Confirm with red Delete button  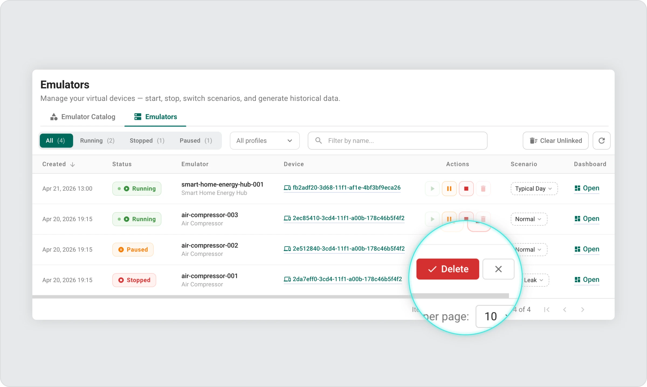[448, 269]
